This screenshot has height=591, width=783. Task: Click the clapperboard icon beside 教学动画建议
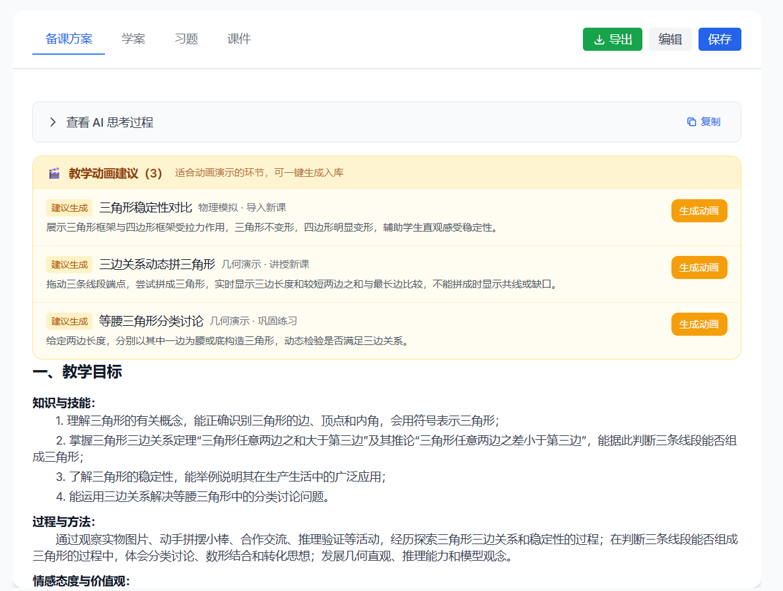click(54, 173)
